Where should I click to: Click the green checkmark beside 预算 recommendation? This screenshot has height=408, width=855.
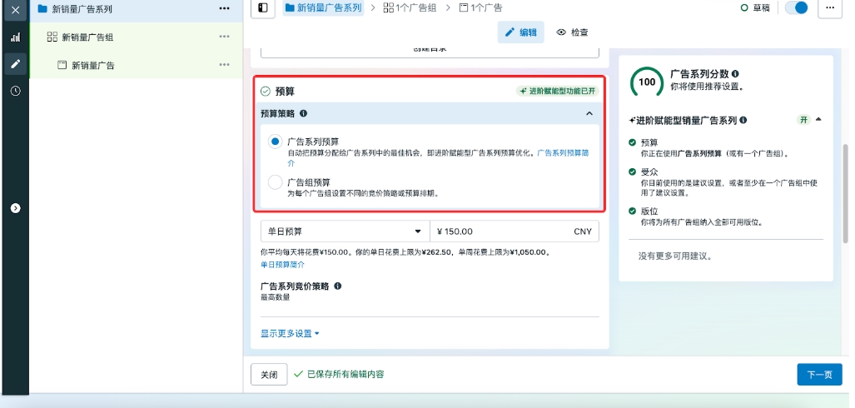(632, 142)
